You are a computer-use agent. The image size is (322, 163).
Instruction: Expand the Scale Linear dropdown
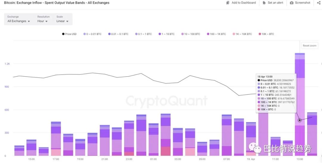pyautogui.click(x=62, y=21)
